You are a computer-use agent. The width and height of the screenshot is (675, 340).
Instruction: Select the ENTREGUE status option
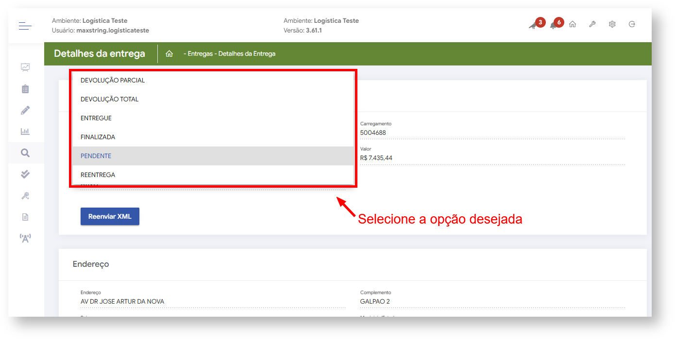213,118
